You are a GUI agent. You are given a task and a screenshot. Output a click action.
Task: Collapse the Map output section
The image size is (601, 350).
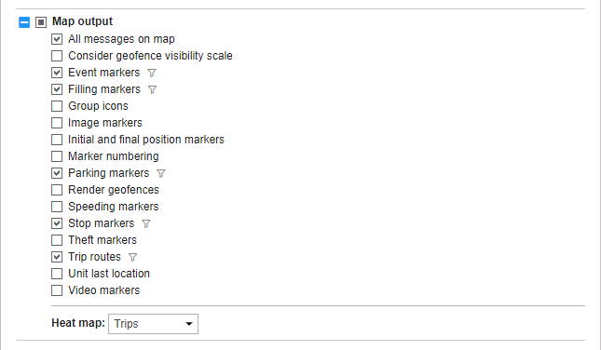coord(24,22)
